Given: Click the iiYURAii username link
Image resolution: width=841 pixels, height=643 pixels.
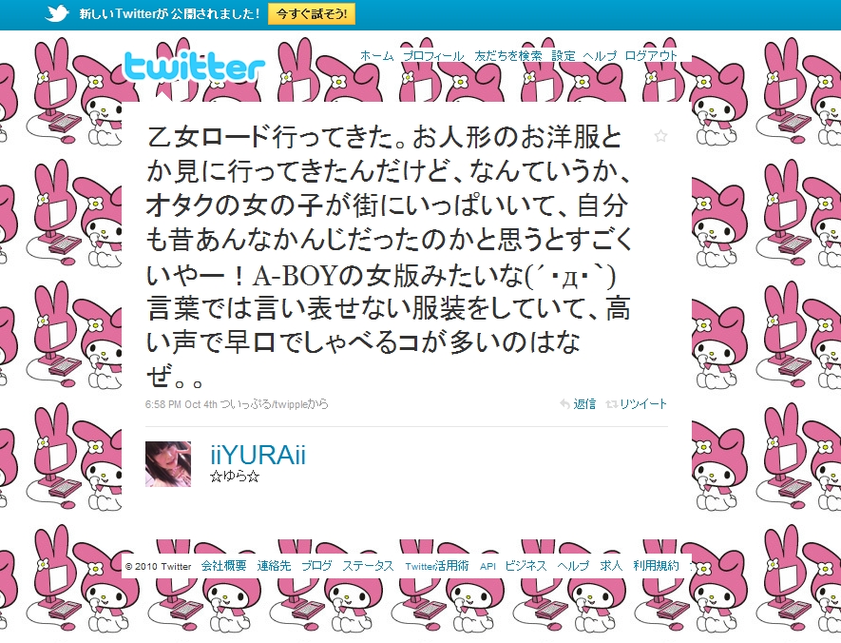Looking at the screenshot, I should (258, 456).
